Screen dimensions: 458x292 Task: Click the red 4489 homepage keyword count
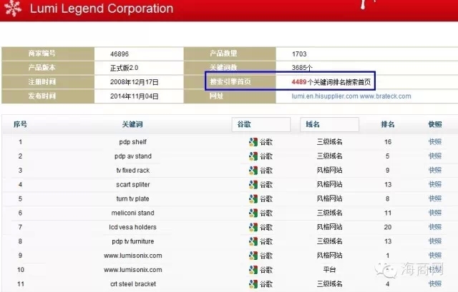click(299, 82)
